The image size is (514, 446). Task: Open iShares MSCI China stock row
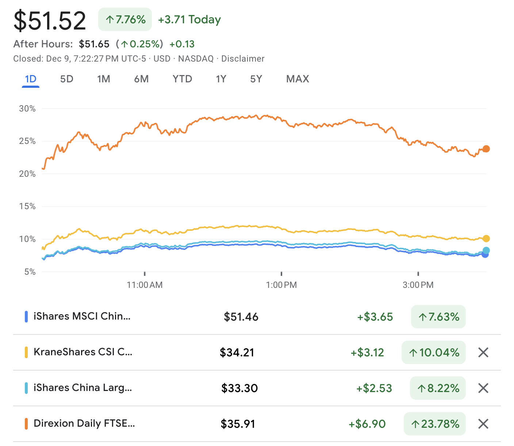click(82, 316)
